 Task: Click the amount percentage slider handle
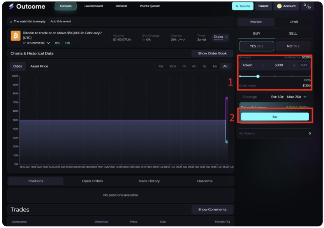pyautogui.click(x=258, y=76)
